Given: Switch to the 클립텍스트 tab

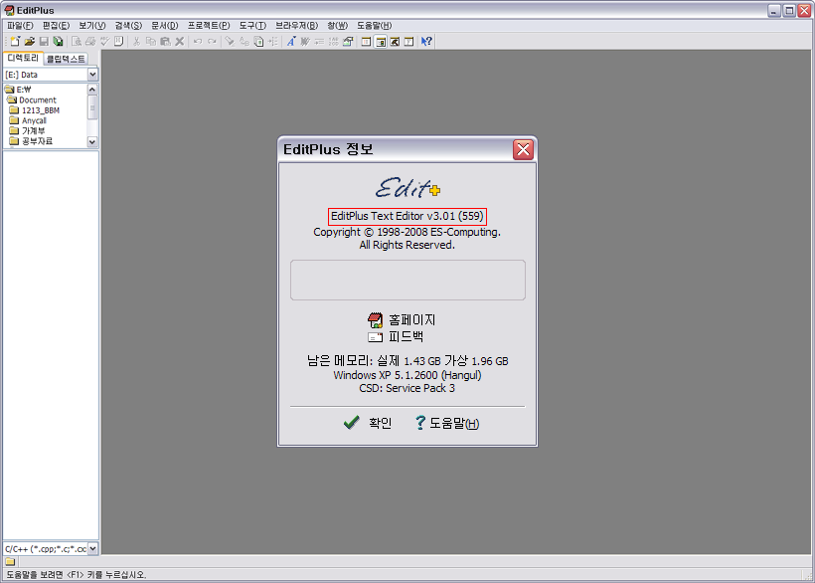Looking at the screenshot, I should pos(67,59).
